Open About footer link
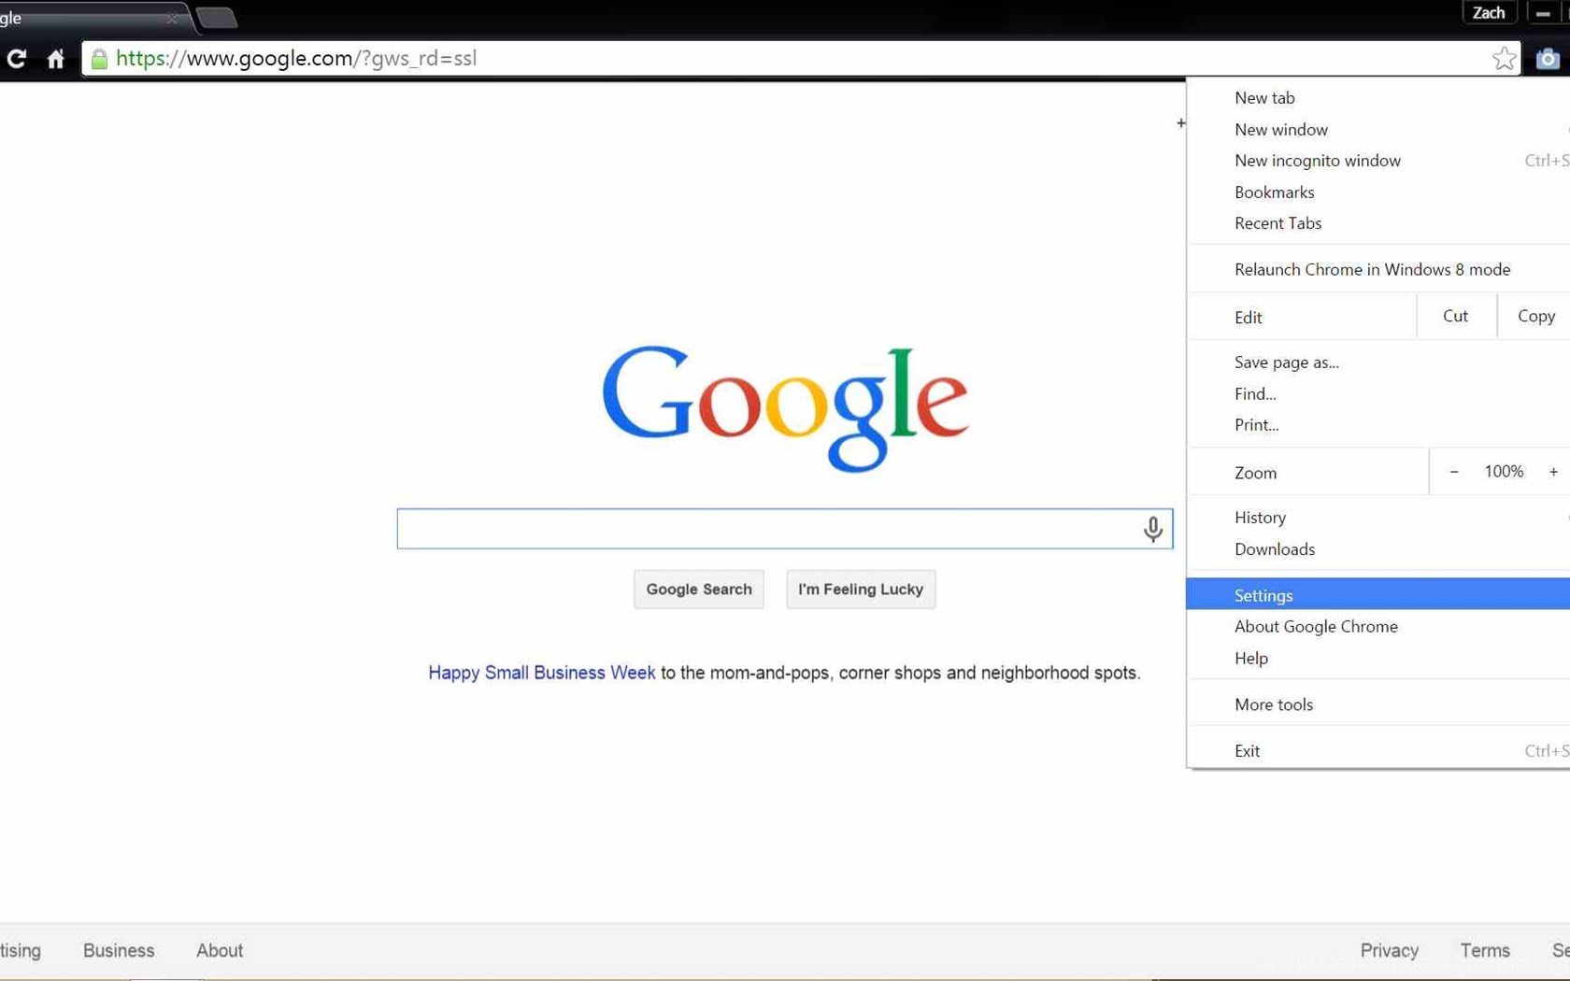Screen dimensions: 1570x981 coord(220,950)
